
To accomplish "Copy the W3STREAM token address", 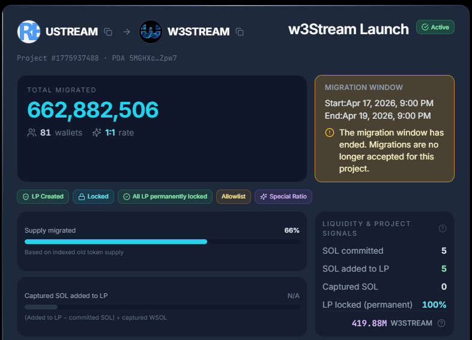I will tap(240, 32).
